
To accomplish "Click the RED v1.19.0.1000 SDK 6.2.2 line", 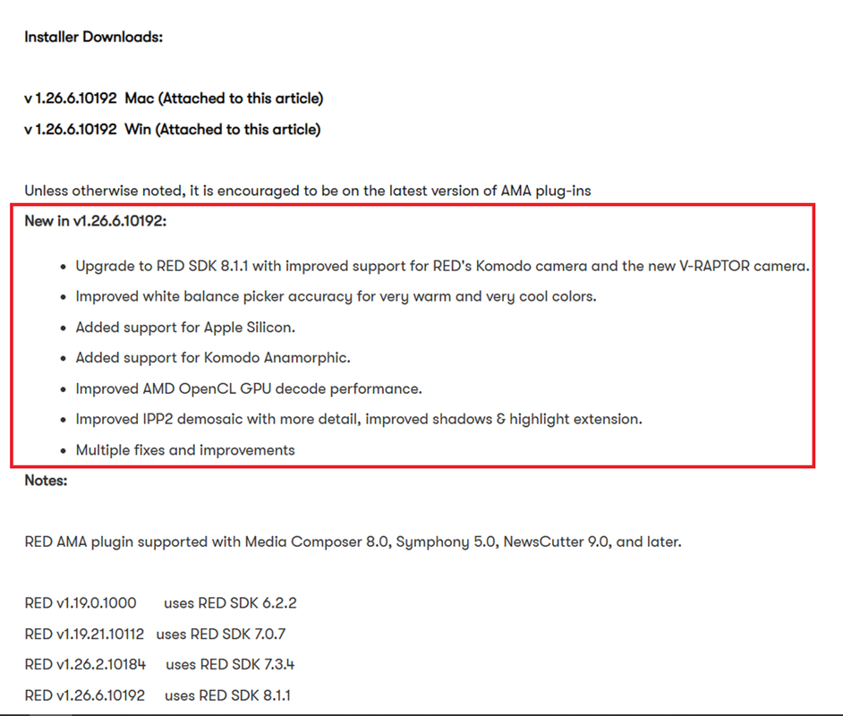I will pos(161,603).
